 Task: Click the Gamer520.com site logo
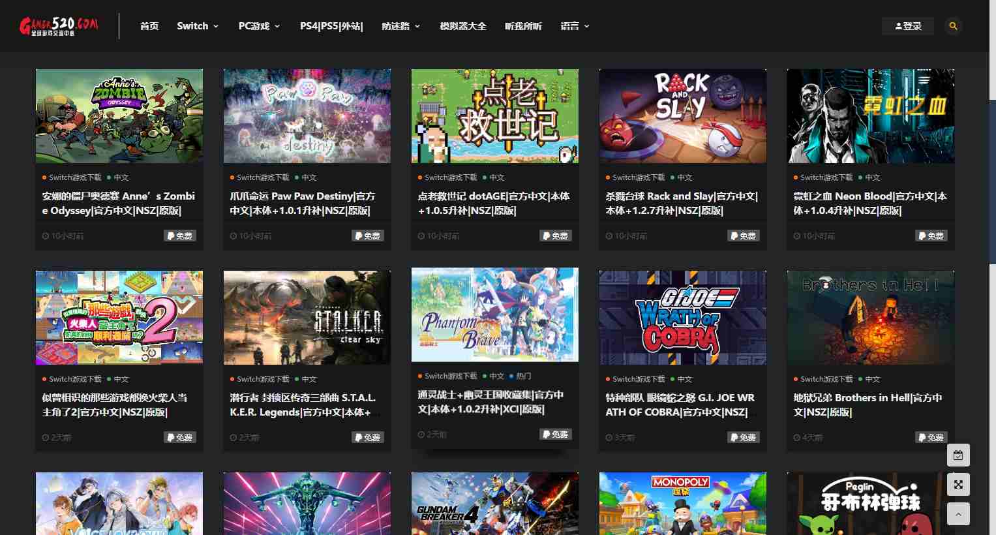(x=59, y=26)
